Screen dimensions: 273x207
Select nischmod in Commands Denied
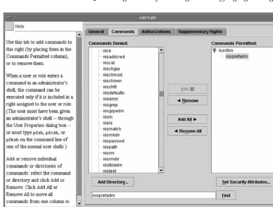[112, 75]
